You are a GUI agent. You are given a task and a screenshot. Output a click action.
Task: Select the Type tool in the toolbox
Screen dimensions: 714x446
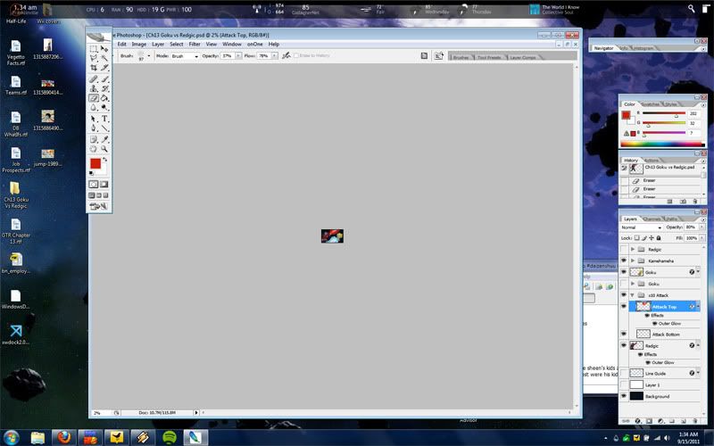(104, 118)
